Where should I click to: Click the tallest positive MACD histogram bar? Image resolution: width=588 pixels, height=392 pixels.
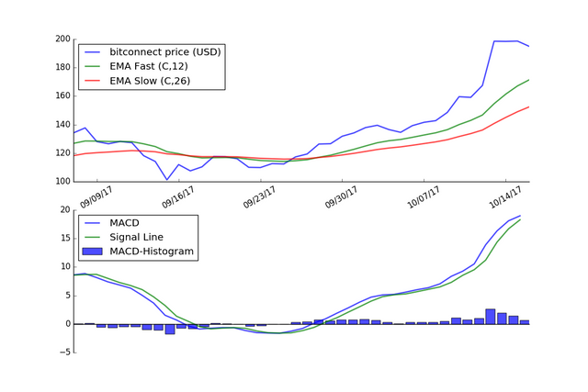coord(491,317)
